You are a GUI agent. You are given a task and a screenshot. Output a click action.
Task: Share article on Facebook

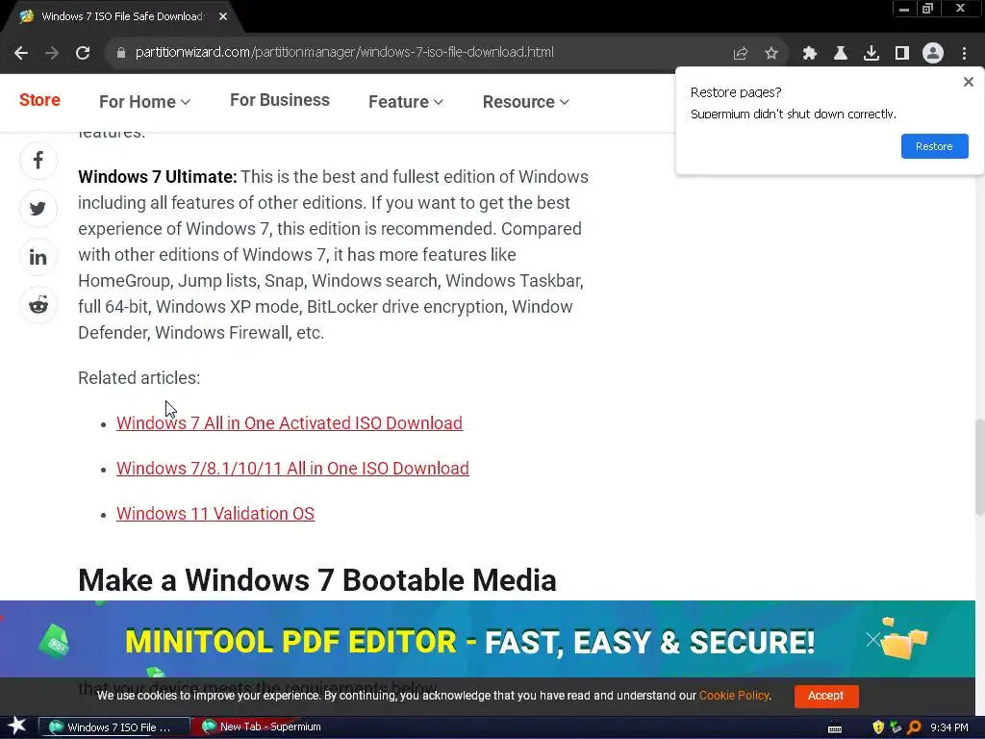[38, 161]
